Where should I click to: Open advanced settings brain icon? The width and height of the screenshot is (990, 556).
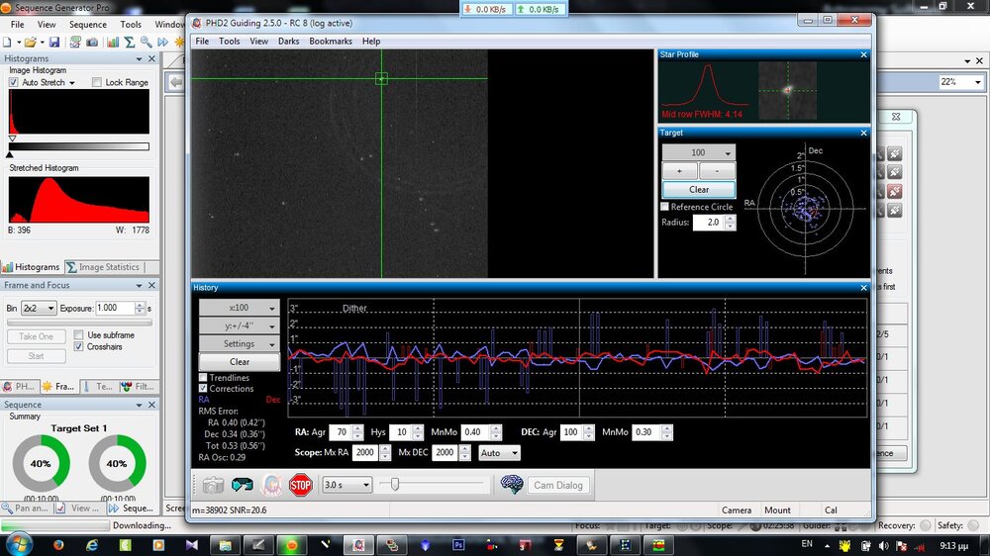point(512,485)
